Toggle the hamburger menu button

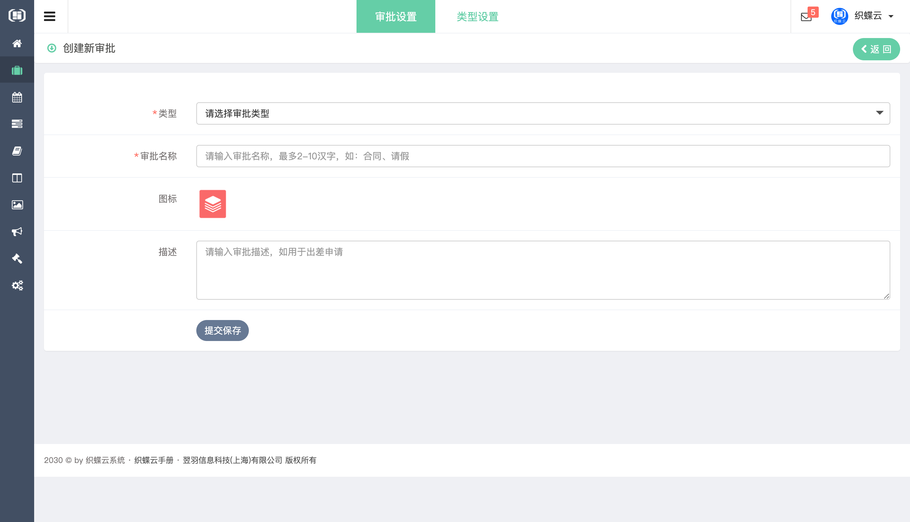50,16
